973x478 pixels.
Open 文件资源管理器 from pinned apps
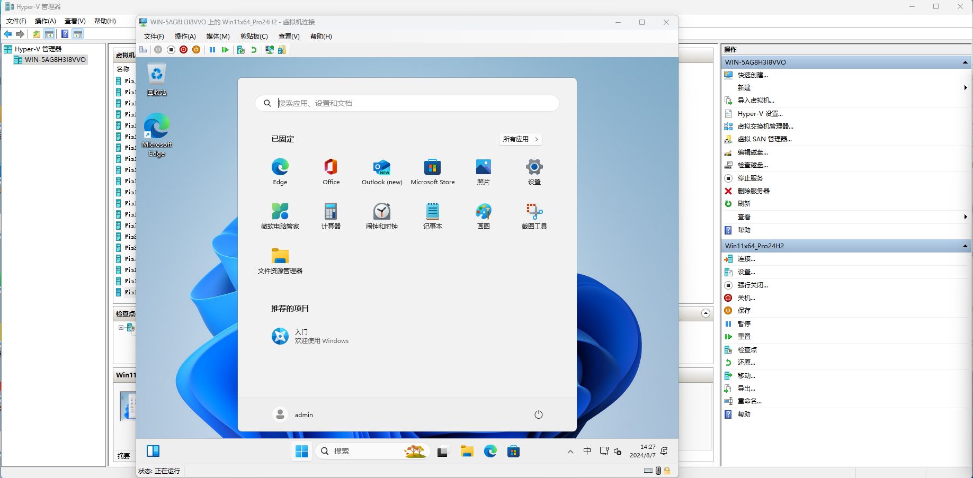tap(280, 260)
